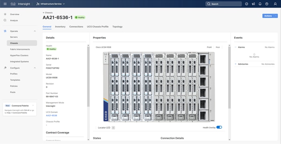Show the Front chassis view
281x144 pixels.
click(209, 47)
